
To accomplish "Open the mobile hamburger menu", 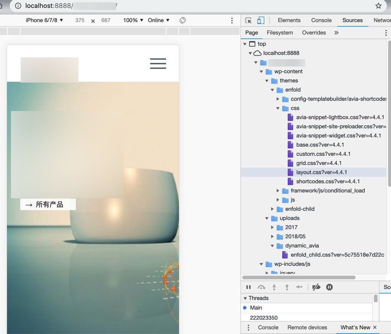I will 158,63.
